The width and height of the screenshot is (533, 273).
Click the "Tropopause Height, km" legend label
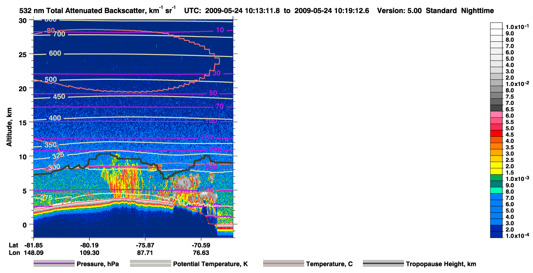click(441, 264)
